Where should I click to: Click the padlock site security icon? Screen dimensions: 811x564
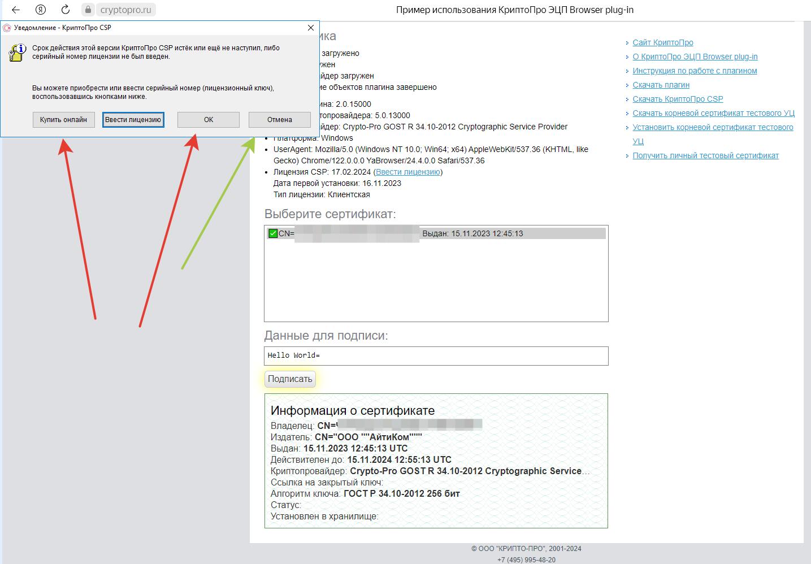click(87, 10)
